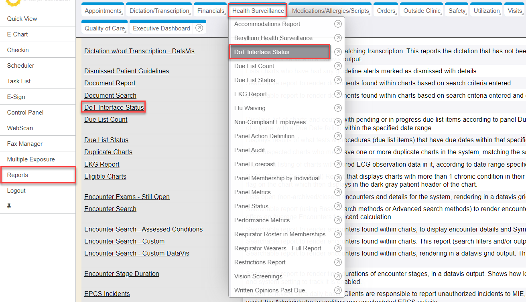The width and height of the screenshot is (526, 302).
Task: Choose Non-Compliant Employees menu entry
Action: click(270, 122)
